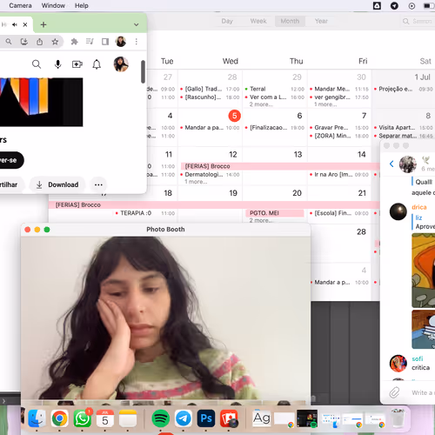Open Spotify from the Dock
Screen dimensions: 435x435
[x=160, y=418]
